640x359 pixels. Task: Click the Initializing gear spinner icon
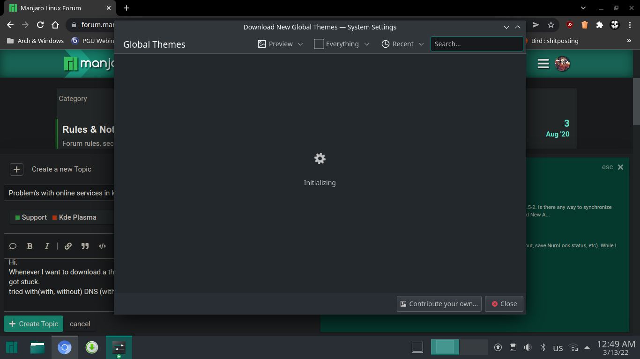pos(320,158)
